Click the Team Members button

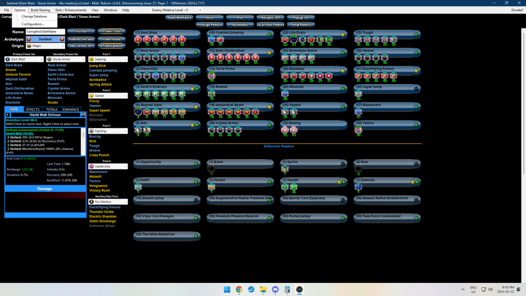point(179,17)
